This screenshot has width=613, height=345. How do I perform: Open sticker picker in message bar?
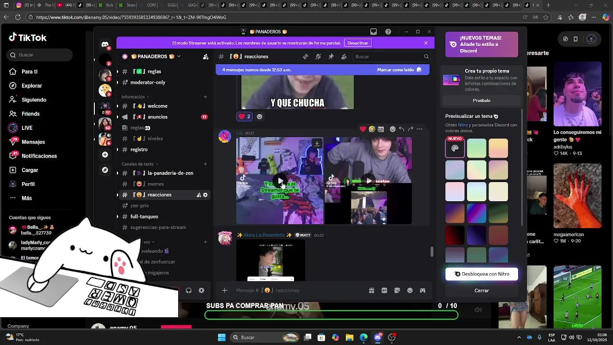(x=397, y=290)
